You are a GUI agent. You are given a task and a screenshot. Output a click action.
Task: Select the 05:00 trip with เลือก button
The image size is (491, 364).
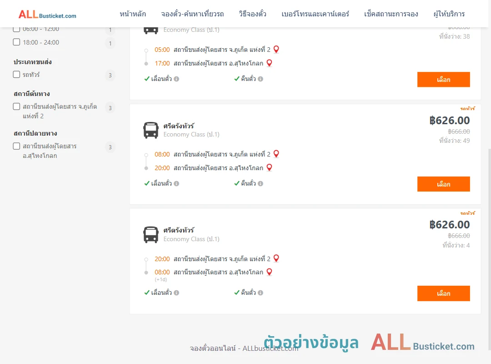pos(443,80)
